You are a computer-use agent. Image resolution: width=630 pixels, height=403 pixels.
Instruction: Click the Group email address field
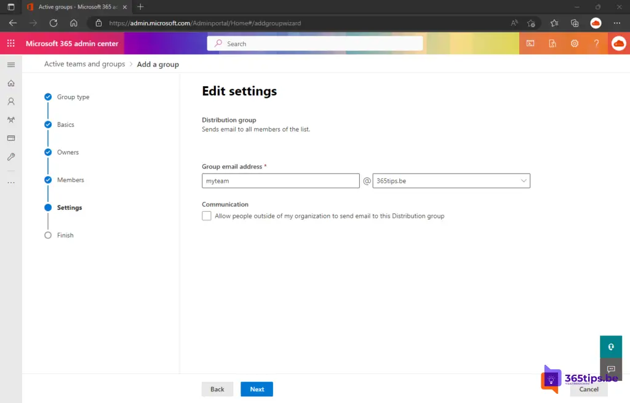tap(281, 181)
